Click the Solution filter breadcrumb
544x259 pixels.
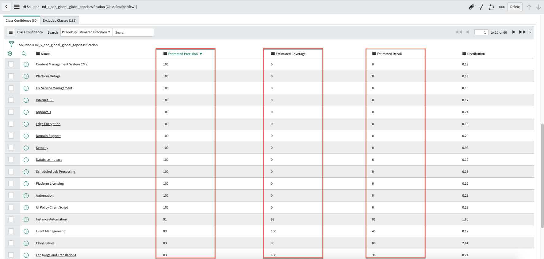(x=58, y=45)
